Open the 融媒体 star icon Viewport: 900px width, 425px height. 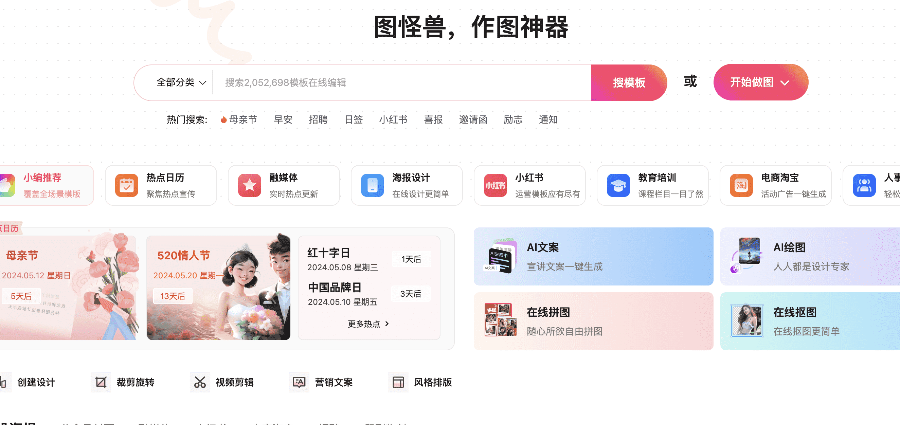click(x=250, y=185)
